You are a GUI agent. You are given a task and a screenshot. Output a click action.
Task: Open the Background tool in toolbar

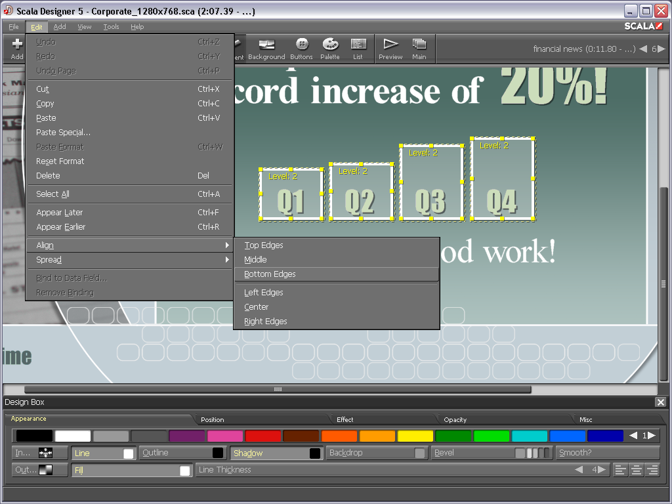point(266,49)
